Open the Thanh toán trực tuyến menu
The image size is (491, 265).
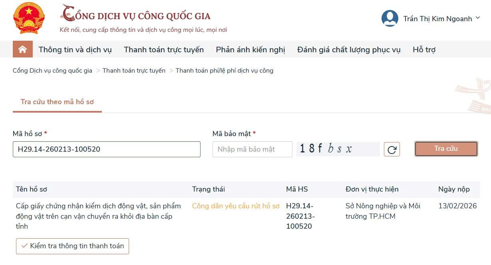[164, 50]
